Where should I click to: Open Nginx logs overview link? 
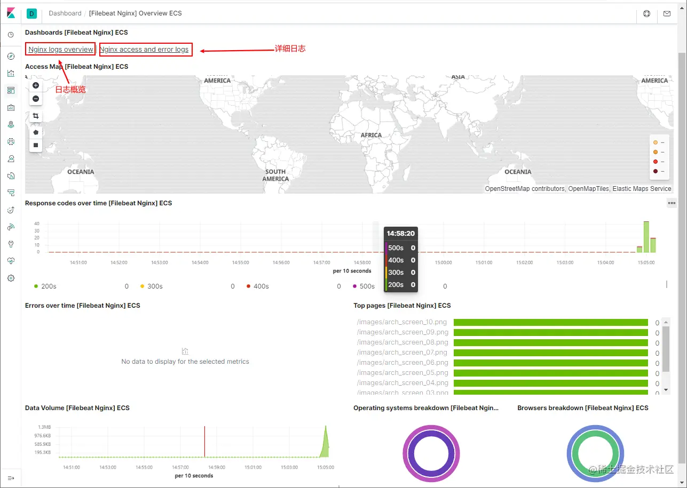(x=61, y=50)
